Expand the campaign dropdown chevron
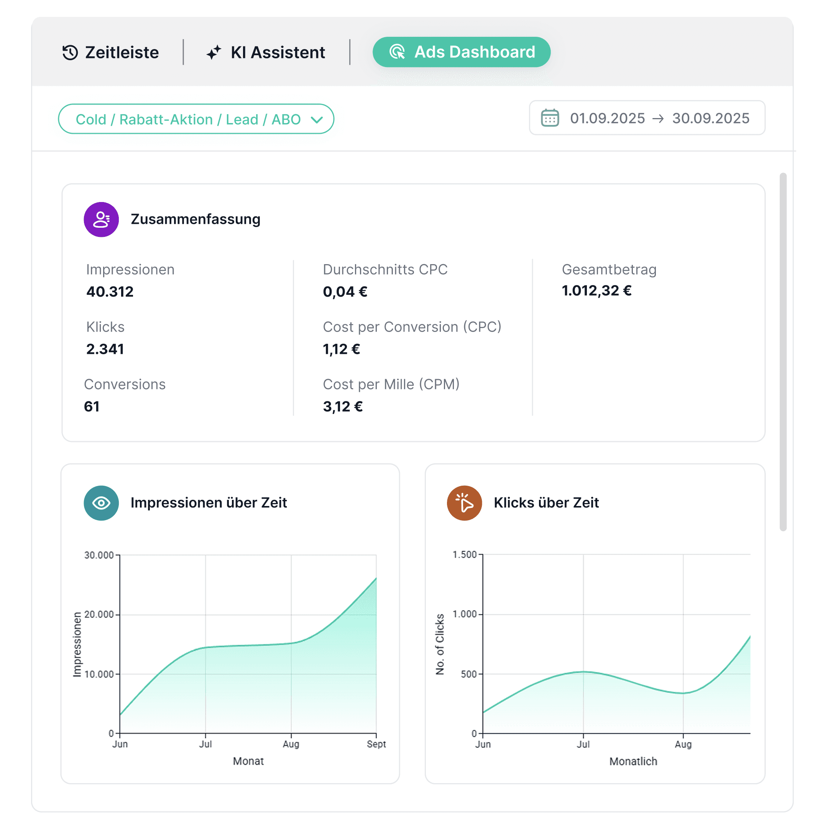 pyautogui.click(x=317, y=120)
